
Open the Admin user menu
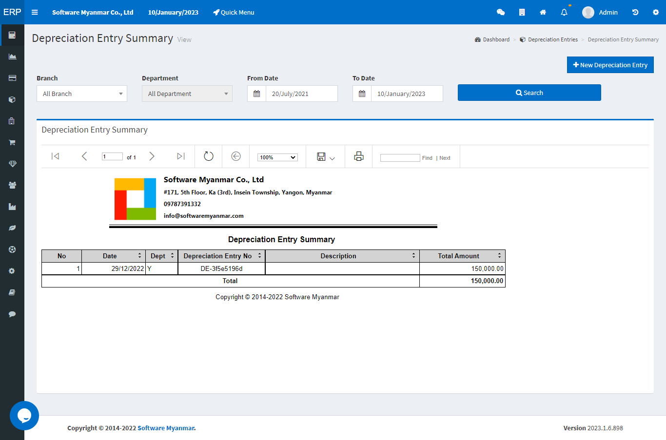coord(600,12)
